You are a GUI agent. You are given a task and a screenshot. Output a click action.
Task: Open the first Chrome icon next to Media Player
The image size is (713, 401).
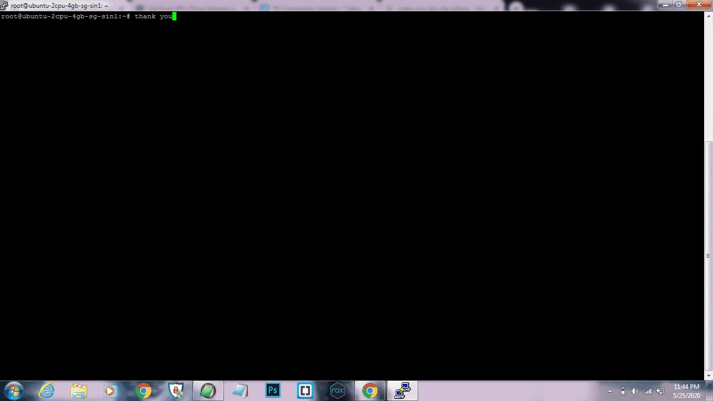click(144, 391)
